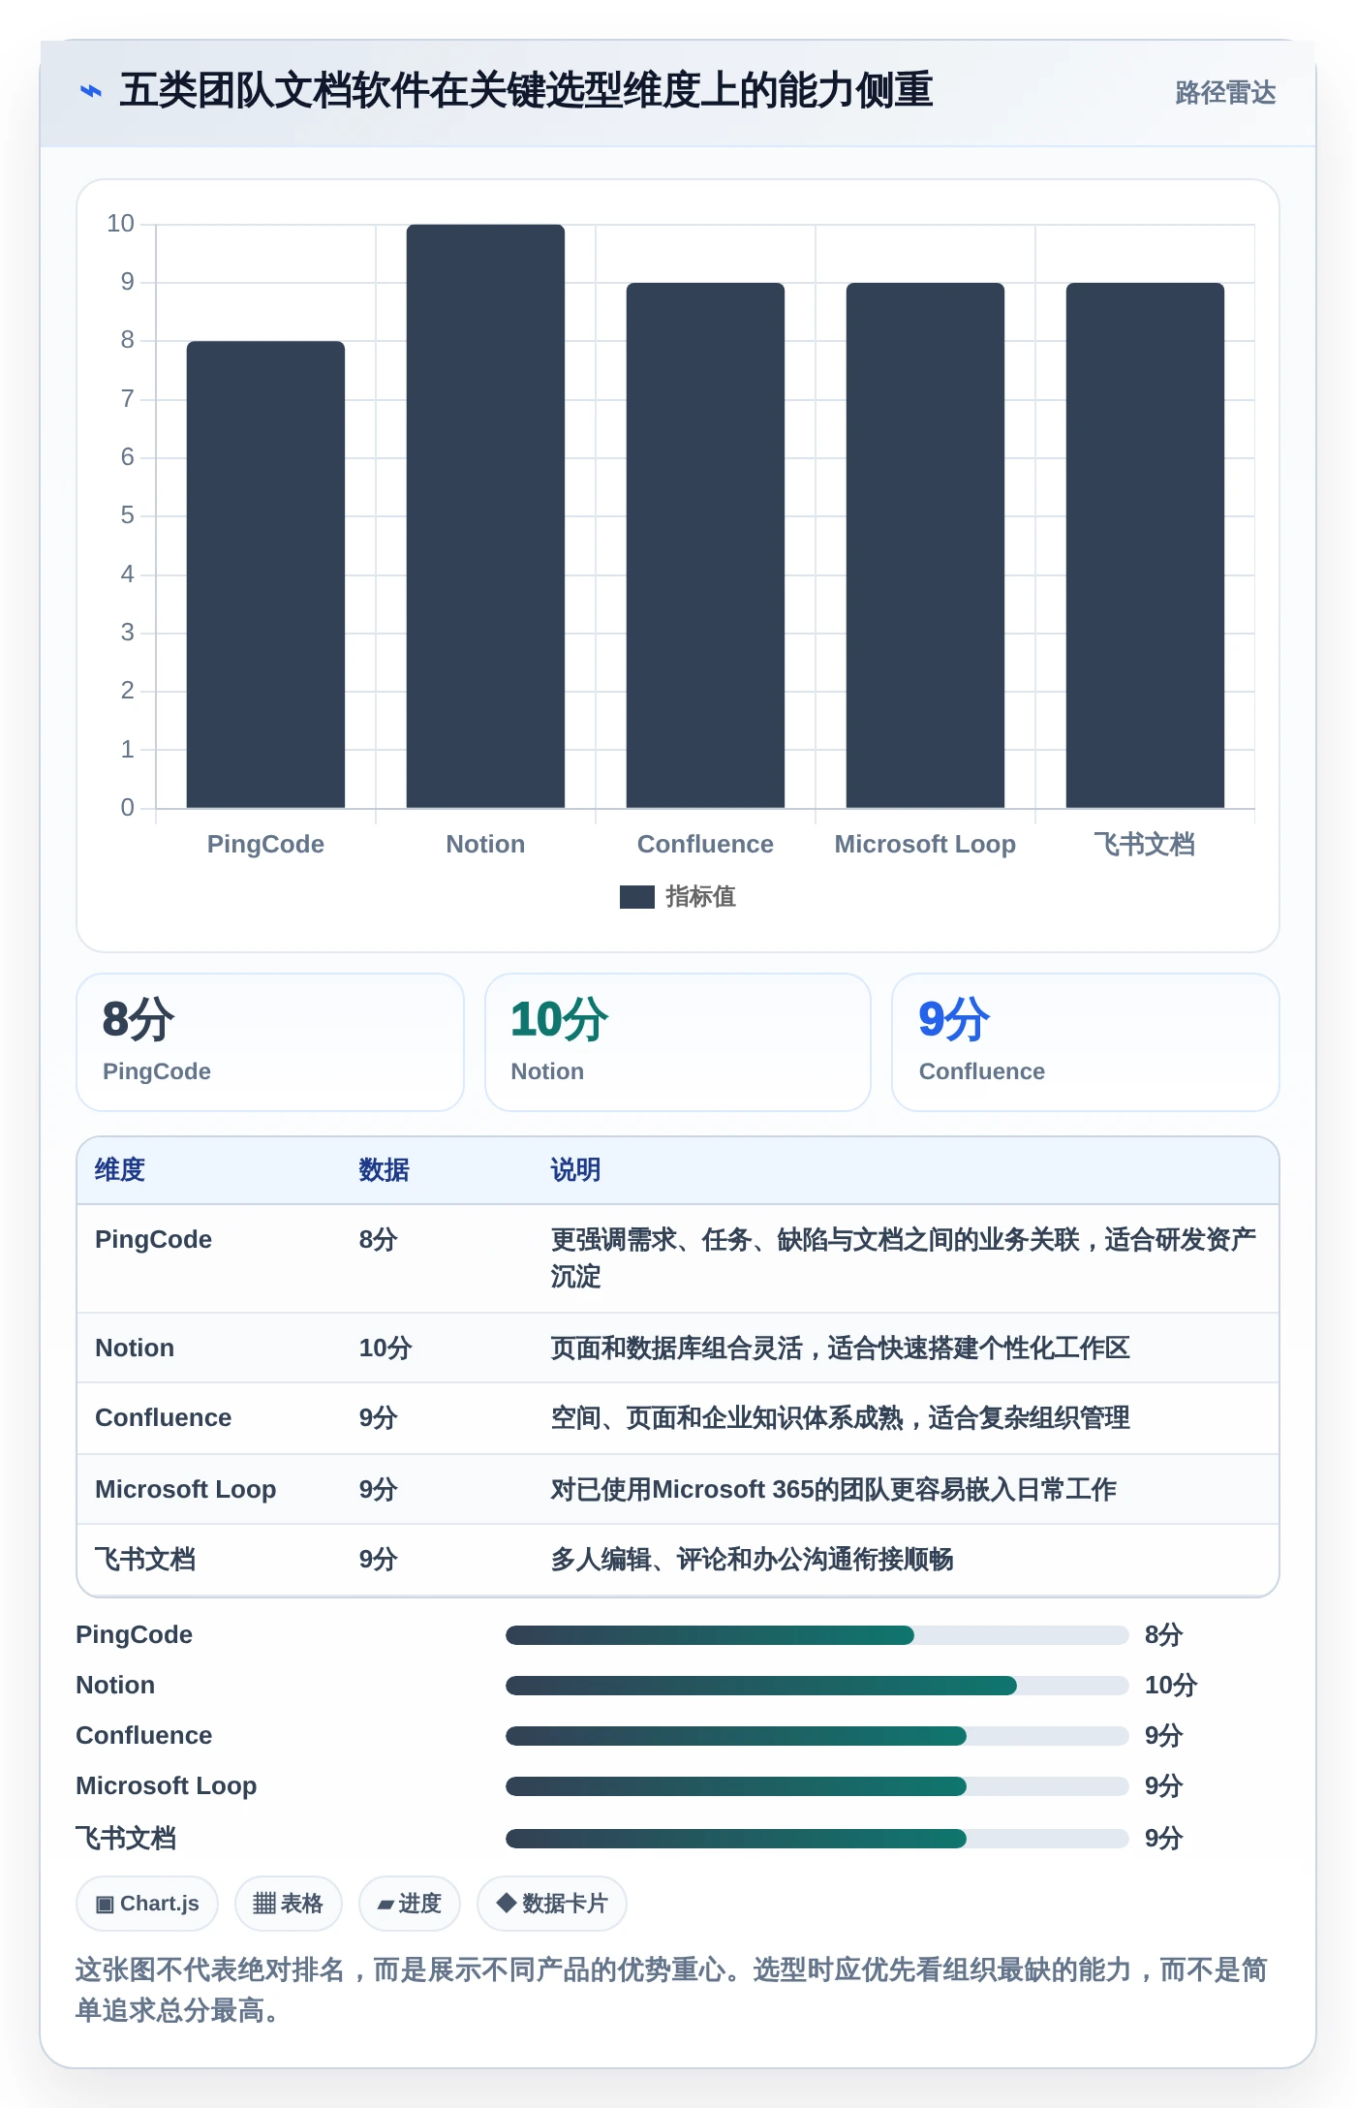Click the diamond icon in 数据卡片 chip
The image size is (1356, 2108).
506,1903
